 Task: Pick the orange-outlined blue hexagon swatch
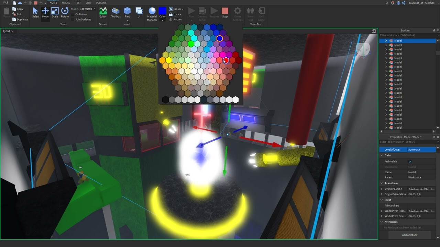220,38
